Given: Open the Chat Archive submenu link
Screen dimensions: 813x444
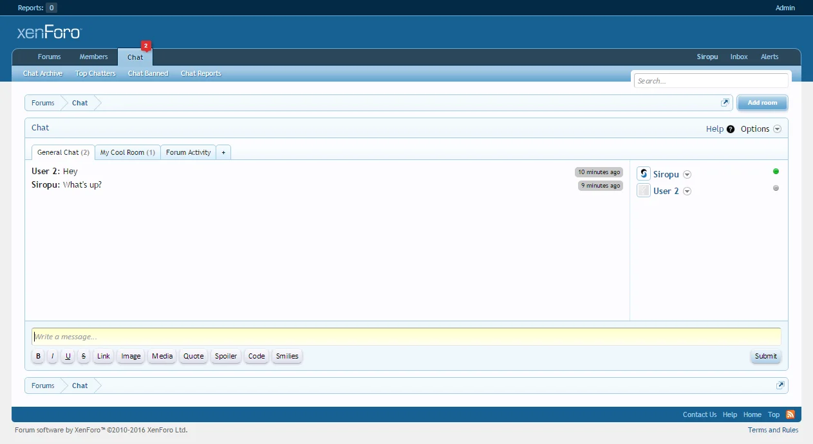Looking at the screenshot, I should 42,73.
